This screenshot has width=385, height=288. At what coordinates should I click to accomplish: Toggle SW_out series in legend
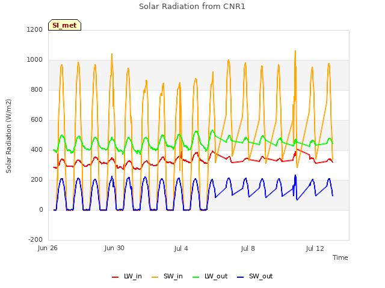255,276
